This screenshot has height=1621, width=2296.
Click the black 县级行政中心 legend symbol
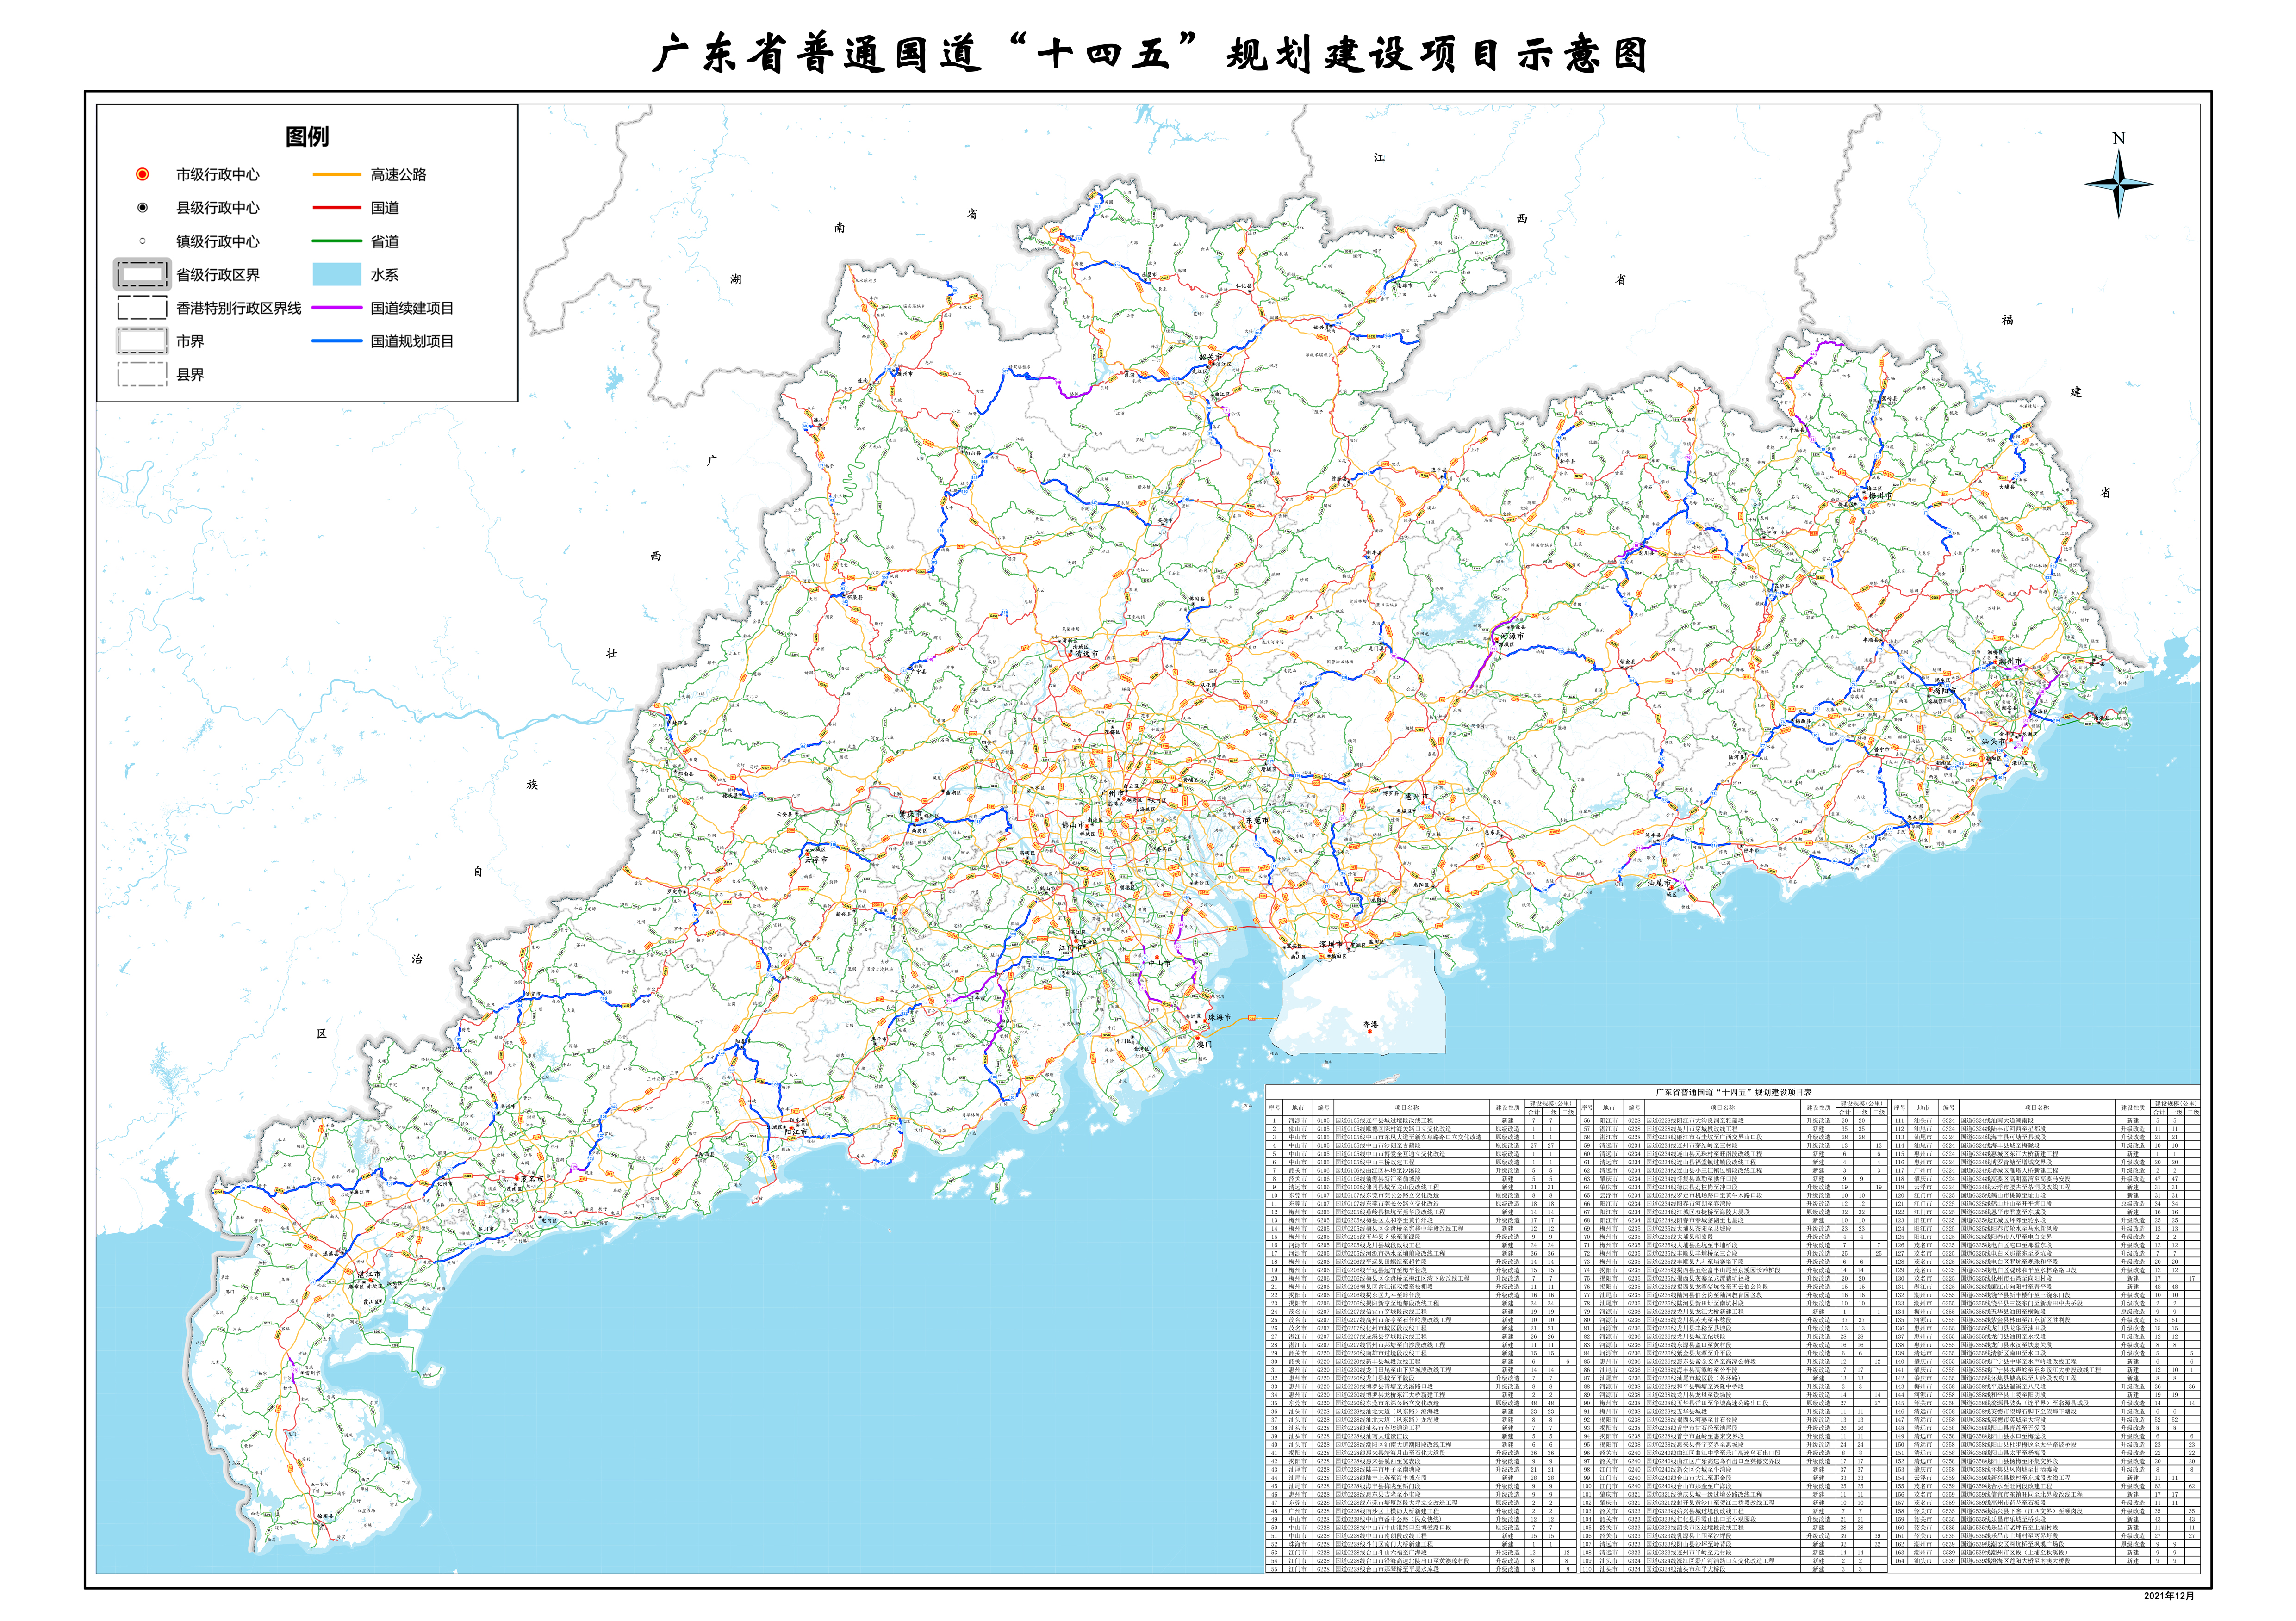pos(142,208)
